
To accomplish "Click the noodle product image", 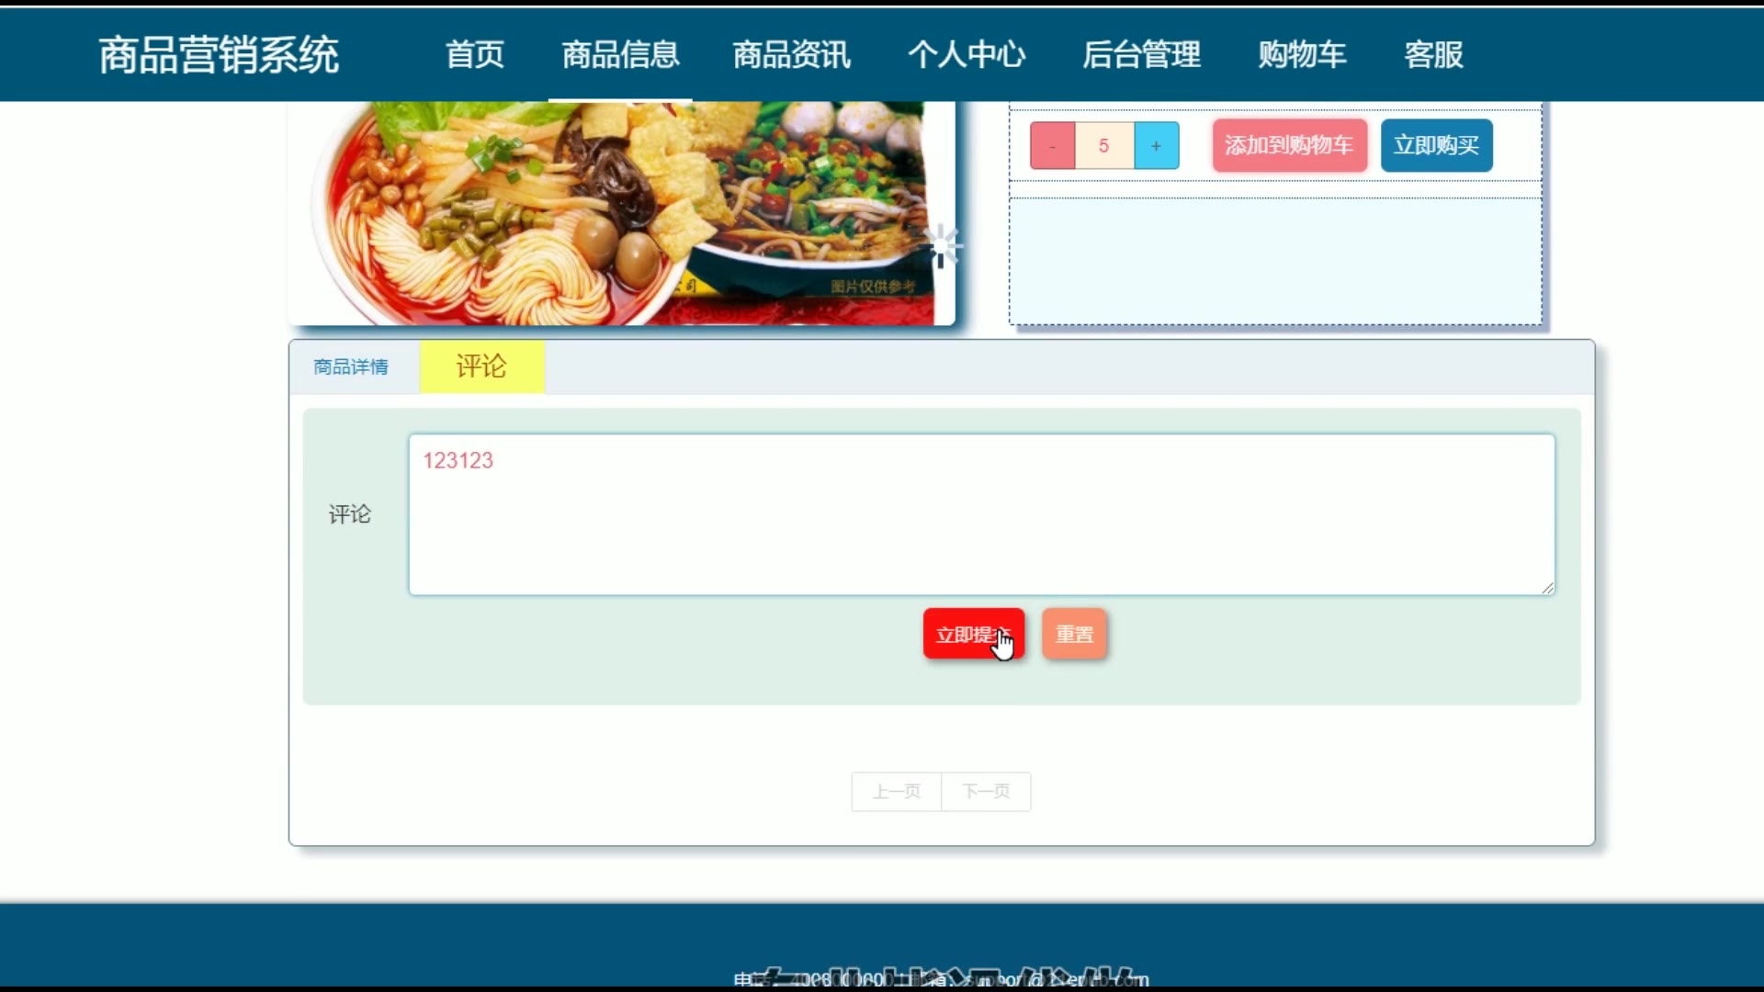I will pos(621,213).
